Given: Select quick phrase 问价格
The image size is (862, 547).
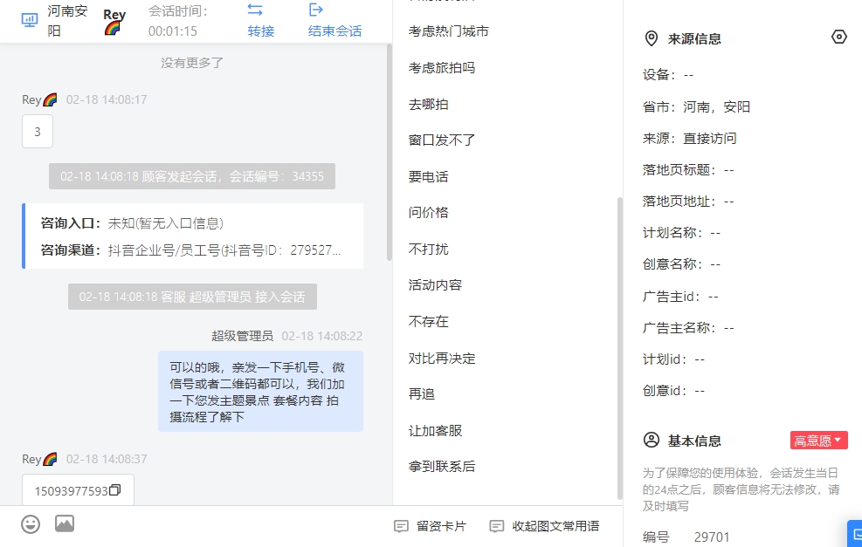Looking at the screenshot, I should [x=428, y=213].
